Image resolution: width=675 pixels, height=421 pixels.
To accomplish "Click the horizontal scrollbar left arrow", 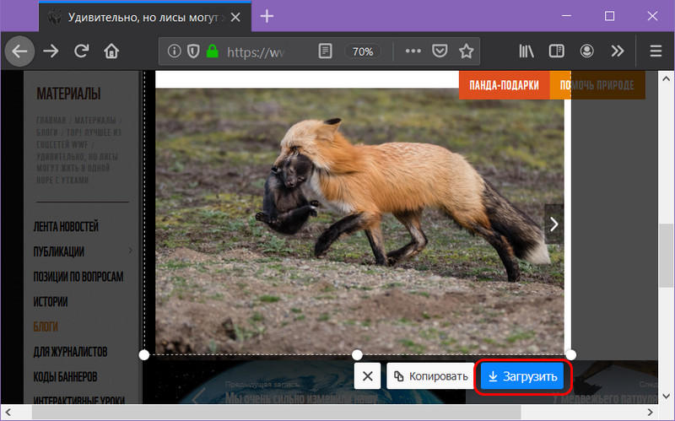I will pyautogui.click(x=8, y=413).
